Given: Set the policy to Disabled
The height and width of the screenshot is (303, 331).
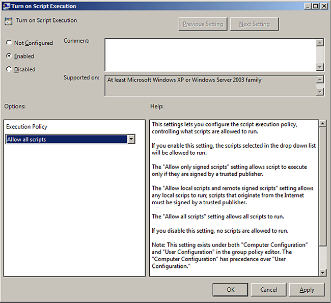Looking at the screenshot, I should click(9, 69).
